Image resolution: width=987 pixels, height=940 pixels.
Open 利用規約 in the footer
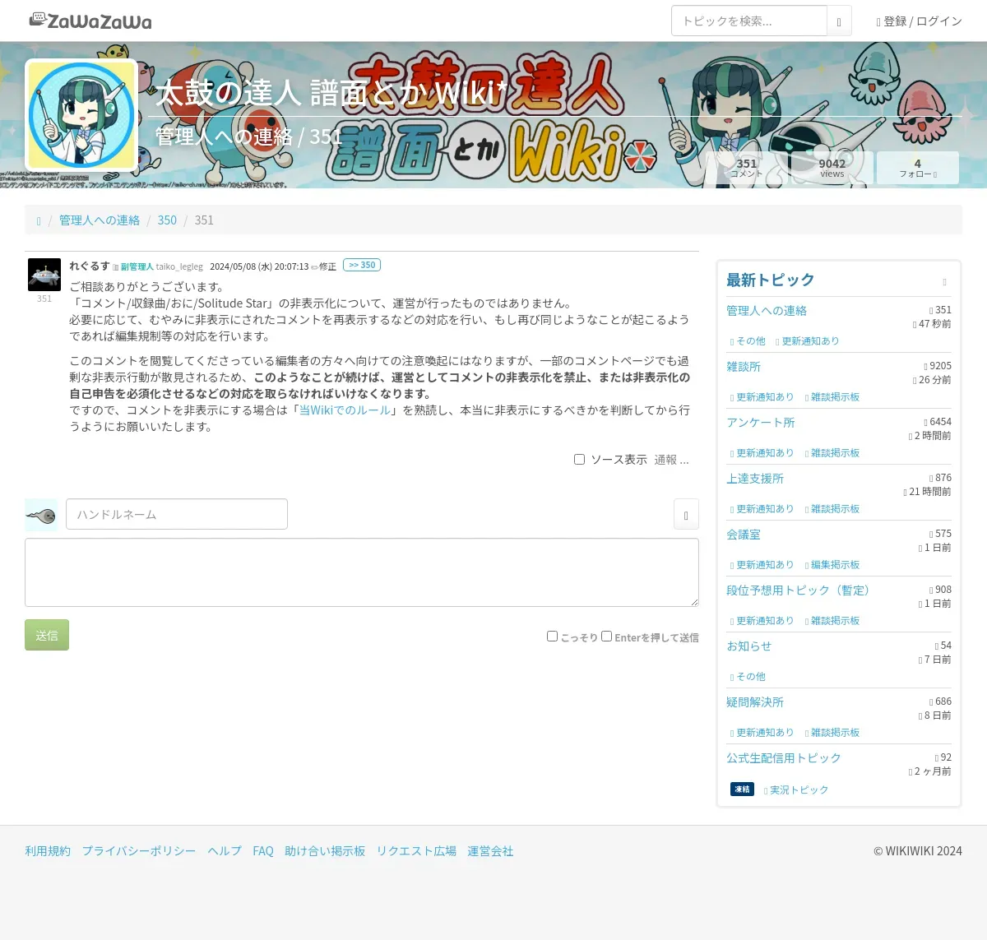point(48,851)
